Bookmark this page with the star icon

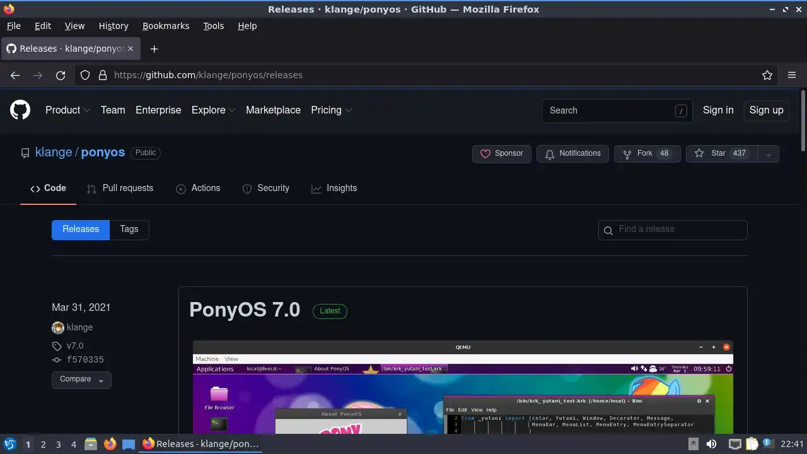(x=767, y=75)
